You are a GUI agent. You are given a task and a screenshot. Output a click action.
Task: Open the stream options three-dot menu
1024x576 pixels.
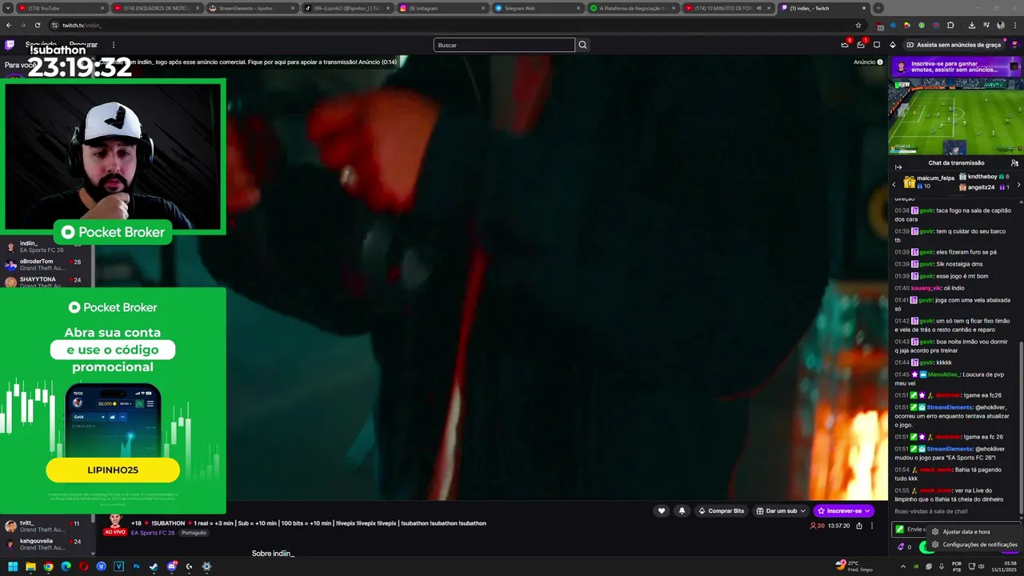[872, 526]
